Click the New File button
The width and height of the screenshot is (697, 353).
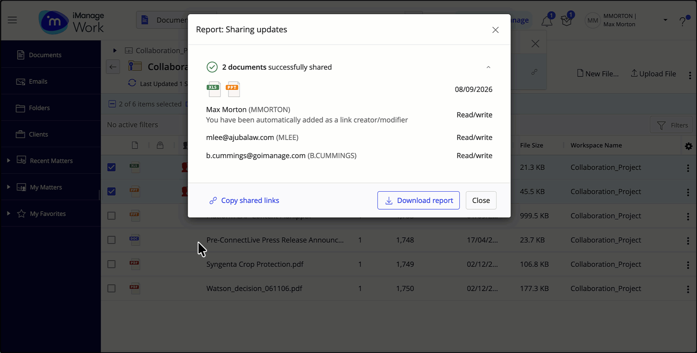pyautogui.click(x=598, y=74)
